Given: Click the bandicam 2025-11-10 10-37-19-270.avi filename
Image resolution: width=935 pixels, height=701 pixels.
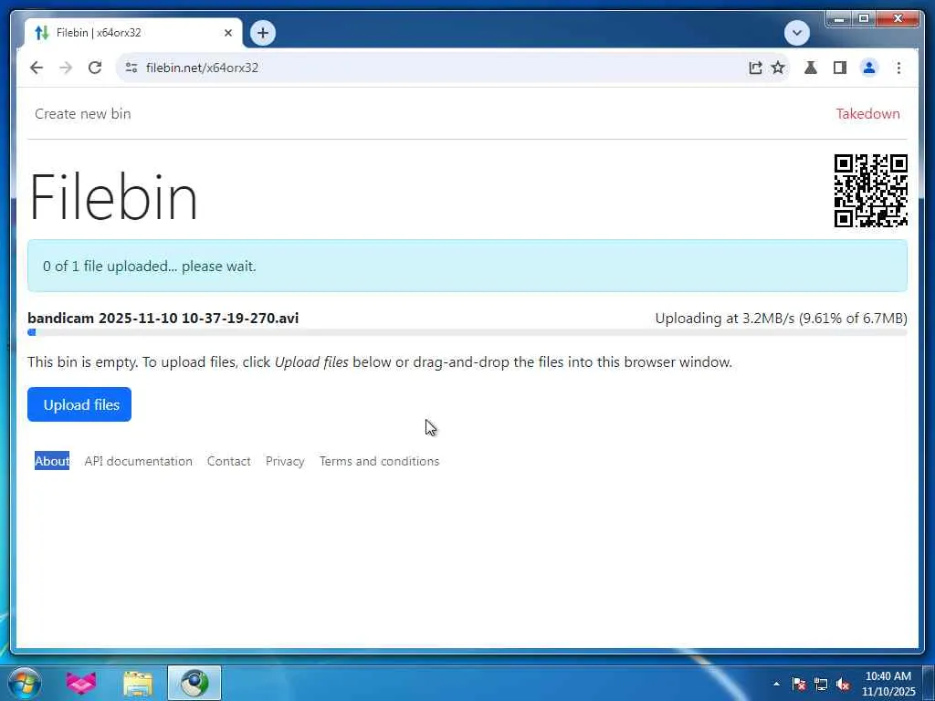Looking at the screenshot, I should coord(163,318).
